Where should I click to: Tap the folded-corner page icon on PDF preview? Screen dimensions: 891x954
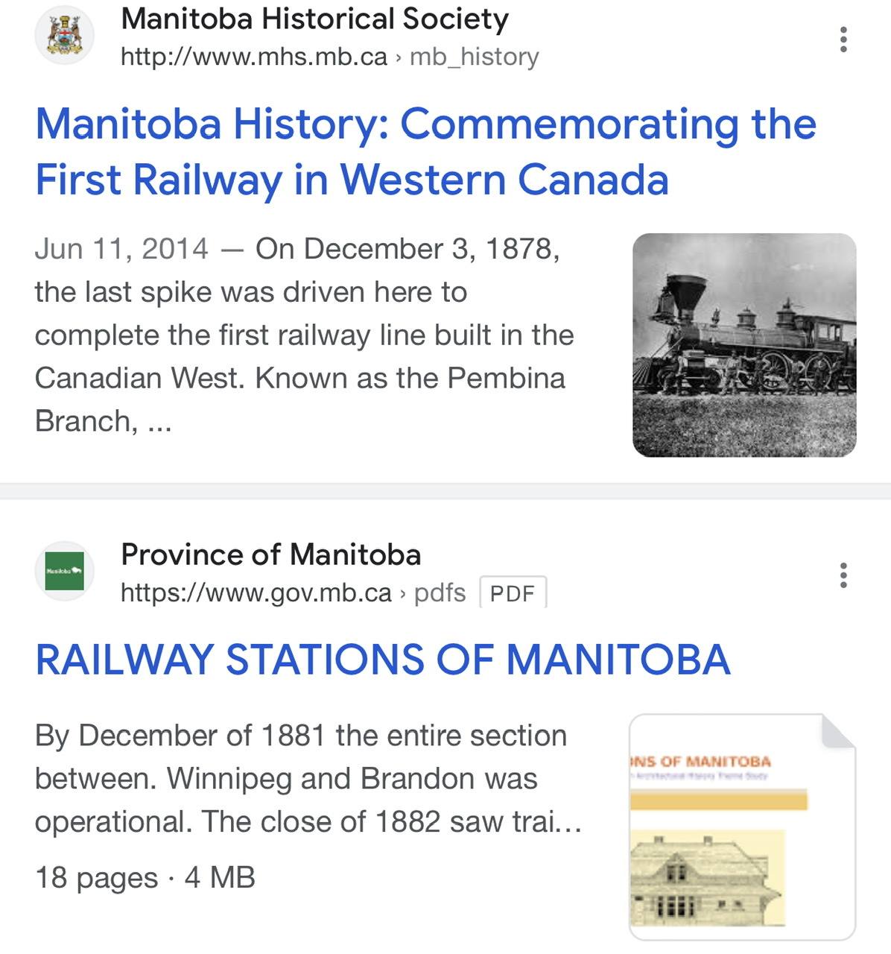[838, 730]
